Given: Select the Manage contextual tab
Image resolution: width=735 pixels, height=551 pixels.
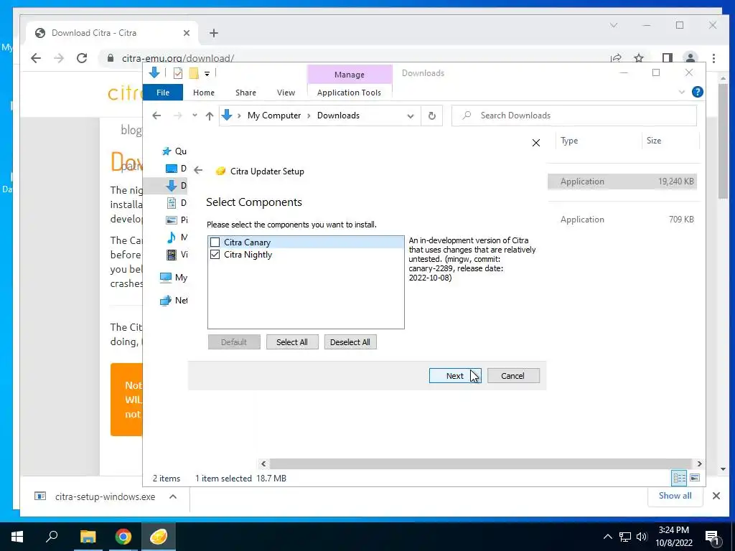Looking at the screenshot, I should click(350, 75).
